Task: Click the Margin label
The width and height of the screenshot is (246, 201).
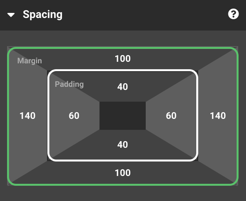Action: coord(29,61)
